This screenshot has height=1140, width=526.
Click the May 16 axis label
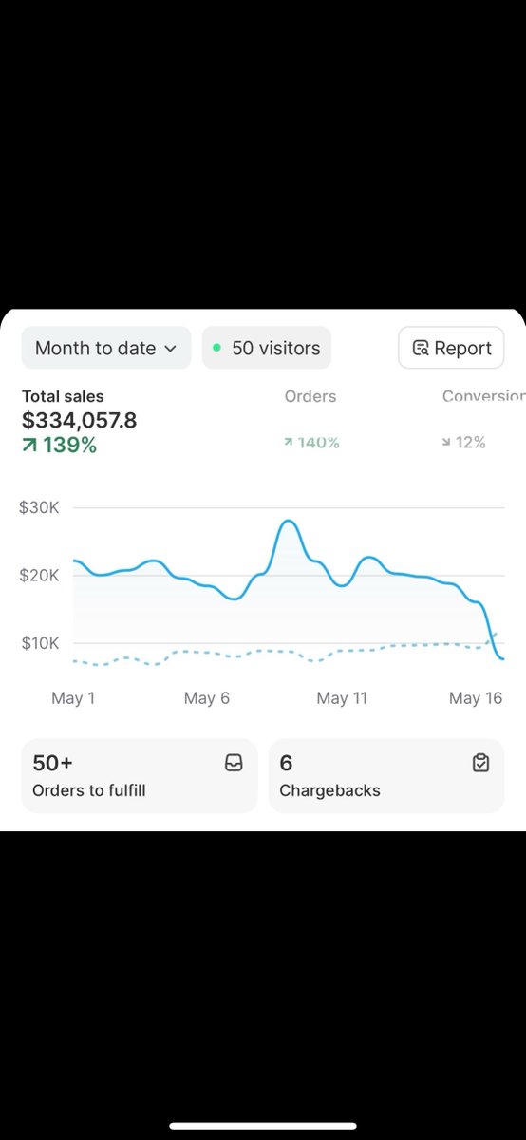pyautogui.click(x=476, y=698)
